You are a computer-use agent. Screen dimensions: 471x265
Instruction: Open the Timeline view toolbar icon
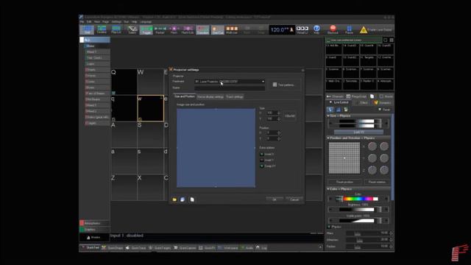pos(102,29)
